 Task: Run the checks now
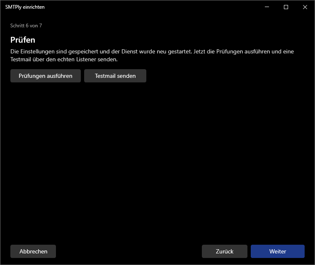click(46, 76)
